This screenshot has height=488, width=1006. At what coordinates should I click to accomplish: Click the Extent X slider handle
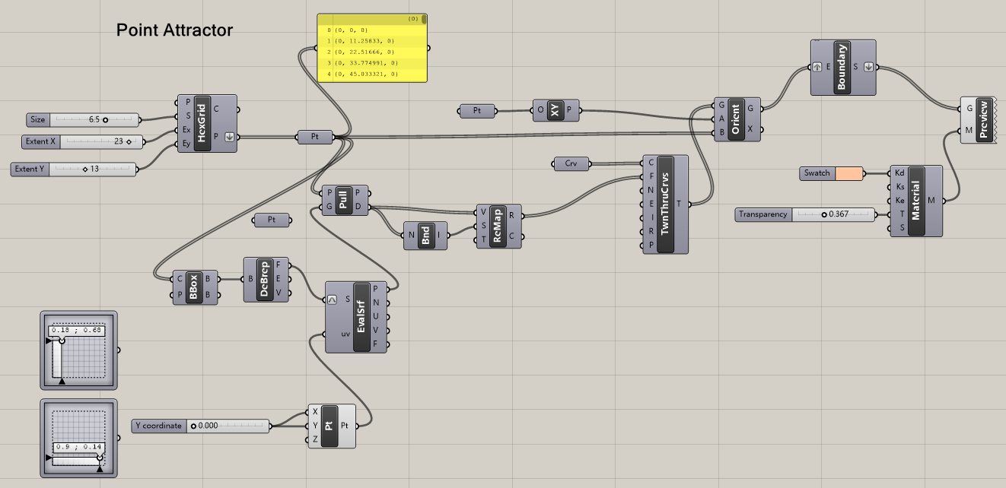[129, 141]
